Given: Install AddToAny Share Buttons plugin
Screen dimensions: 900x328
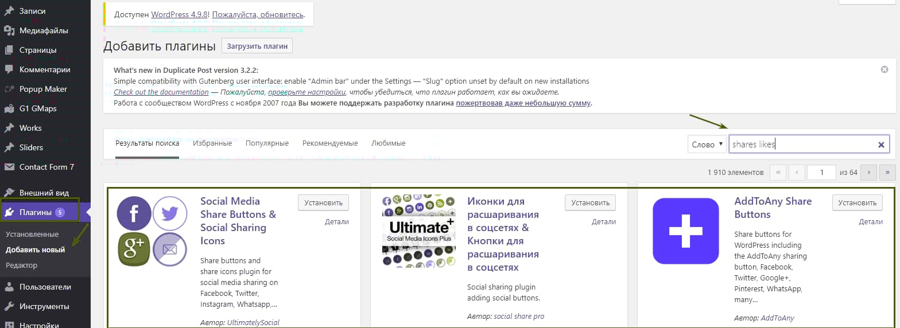Looking at the screenshot, I should [x=858, y=202].
